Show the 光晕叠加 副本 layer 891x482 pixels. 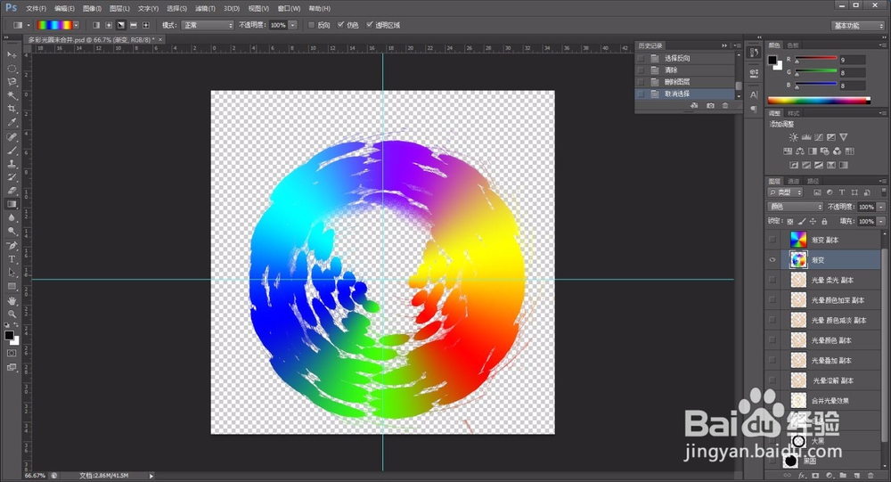772,360
